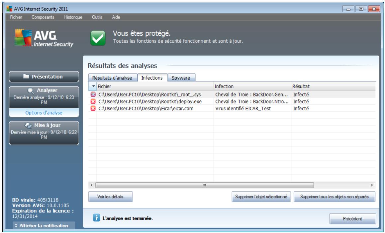Click the red X icon beside eicar.com

[93, 108]
